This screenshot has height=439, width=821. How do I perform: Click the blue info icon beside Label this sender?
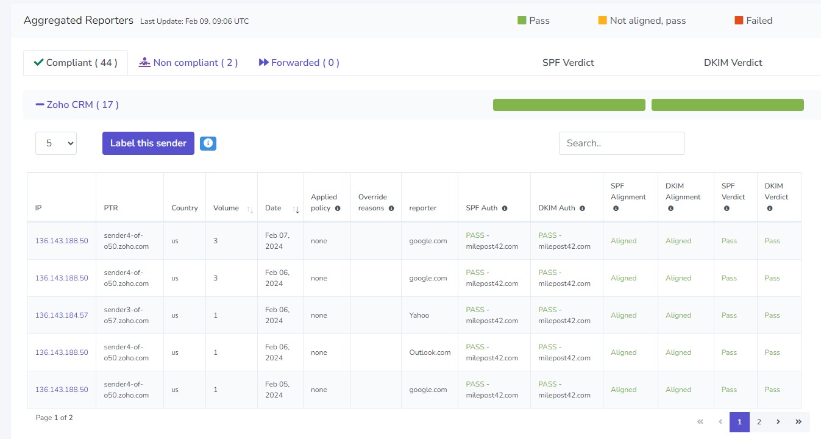coord(208,143)
